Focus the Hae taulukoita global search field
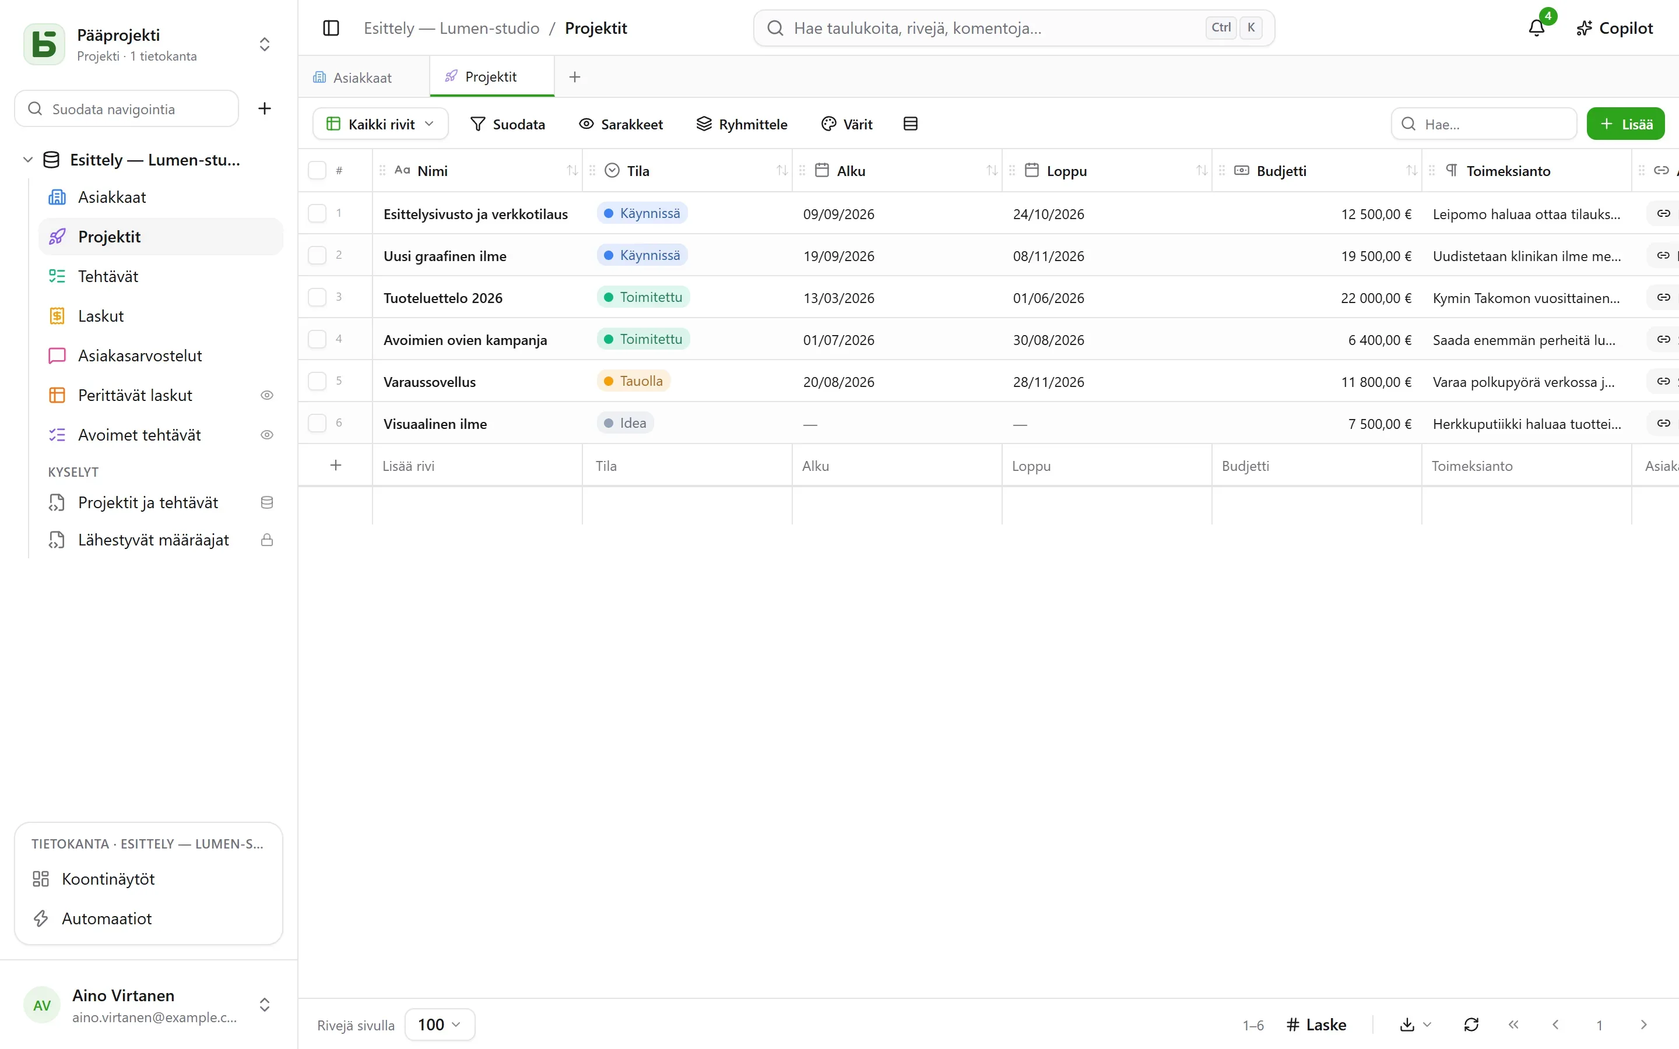 pos(1014,28)
